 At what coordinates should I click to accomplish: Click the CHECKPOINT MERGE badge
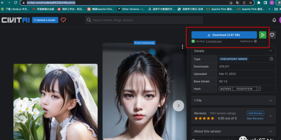tap(234, 59)
